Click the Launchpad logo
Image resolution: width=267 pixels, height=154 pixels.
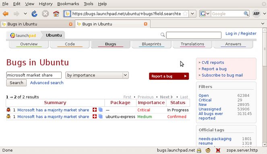[x=23, y=35]
